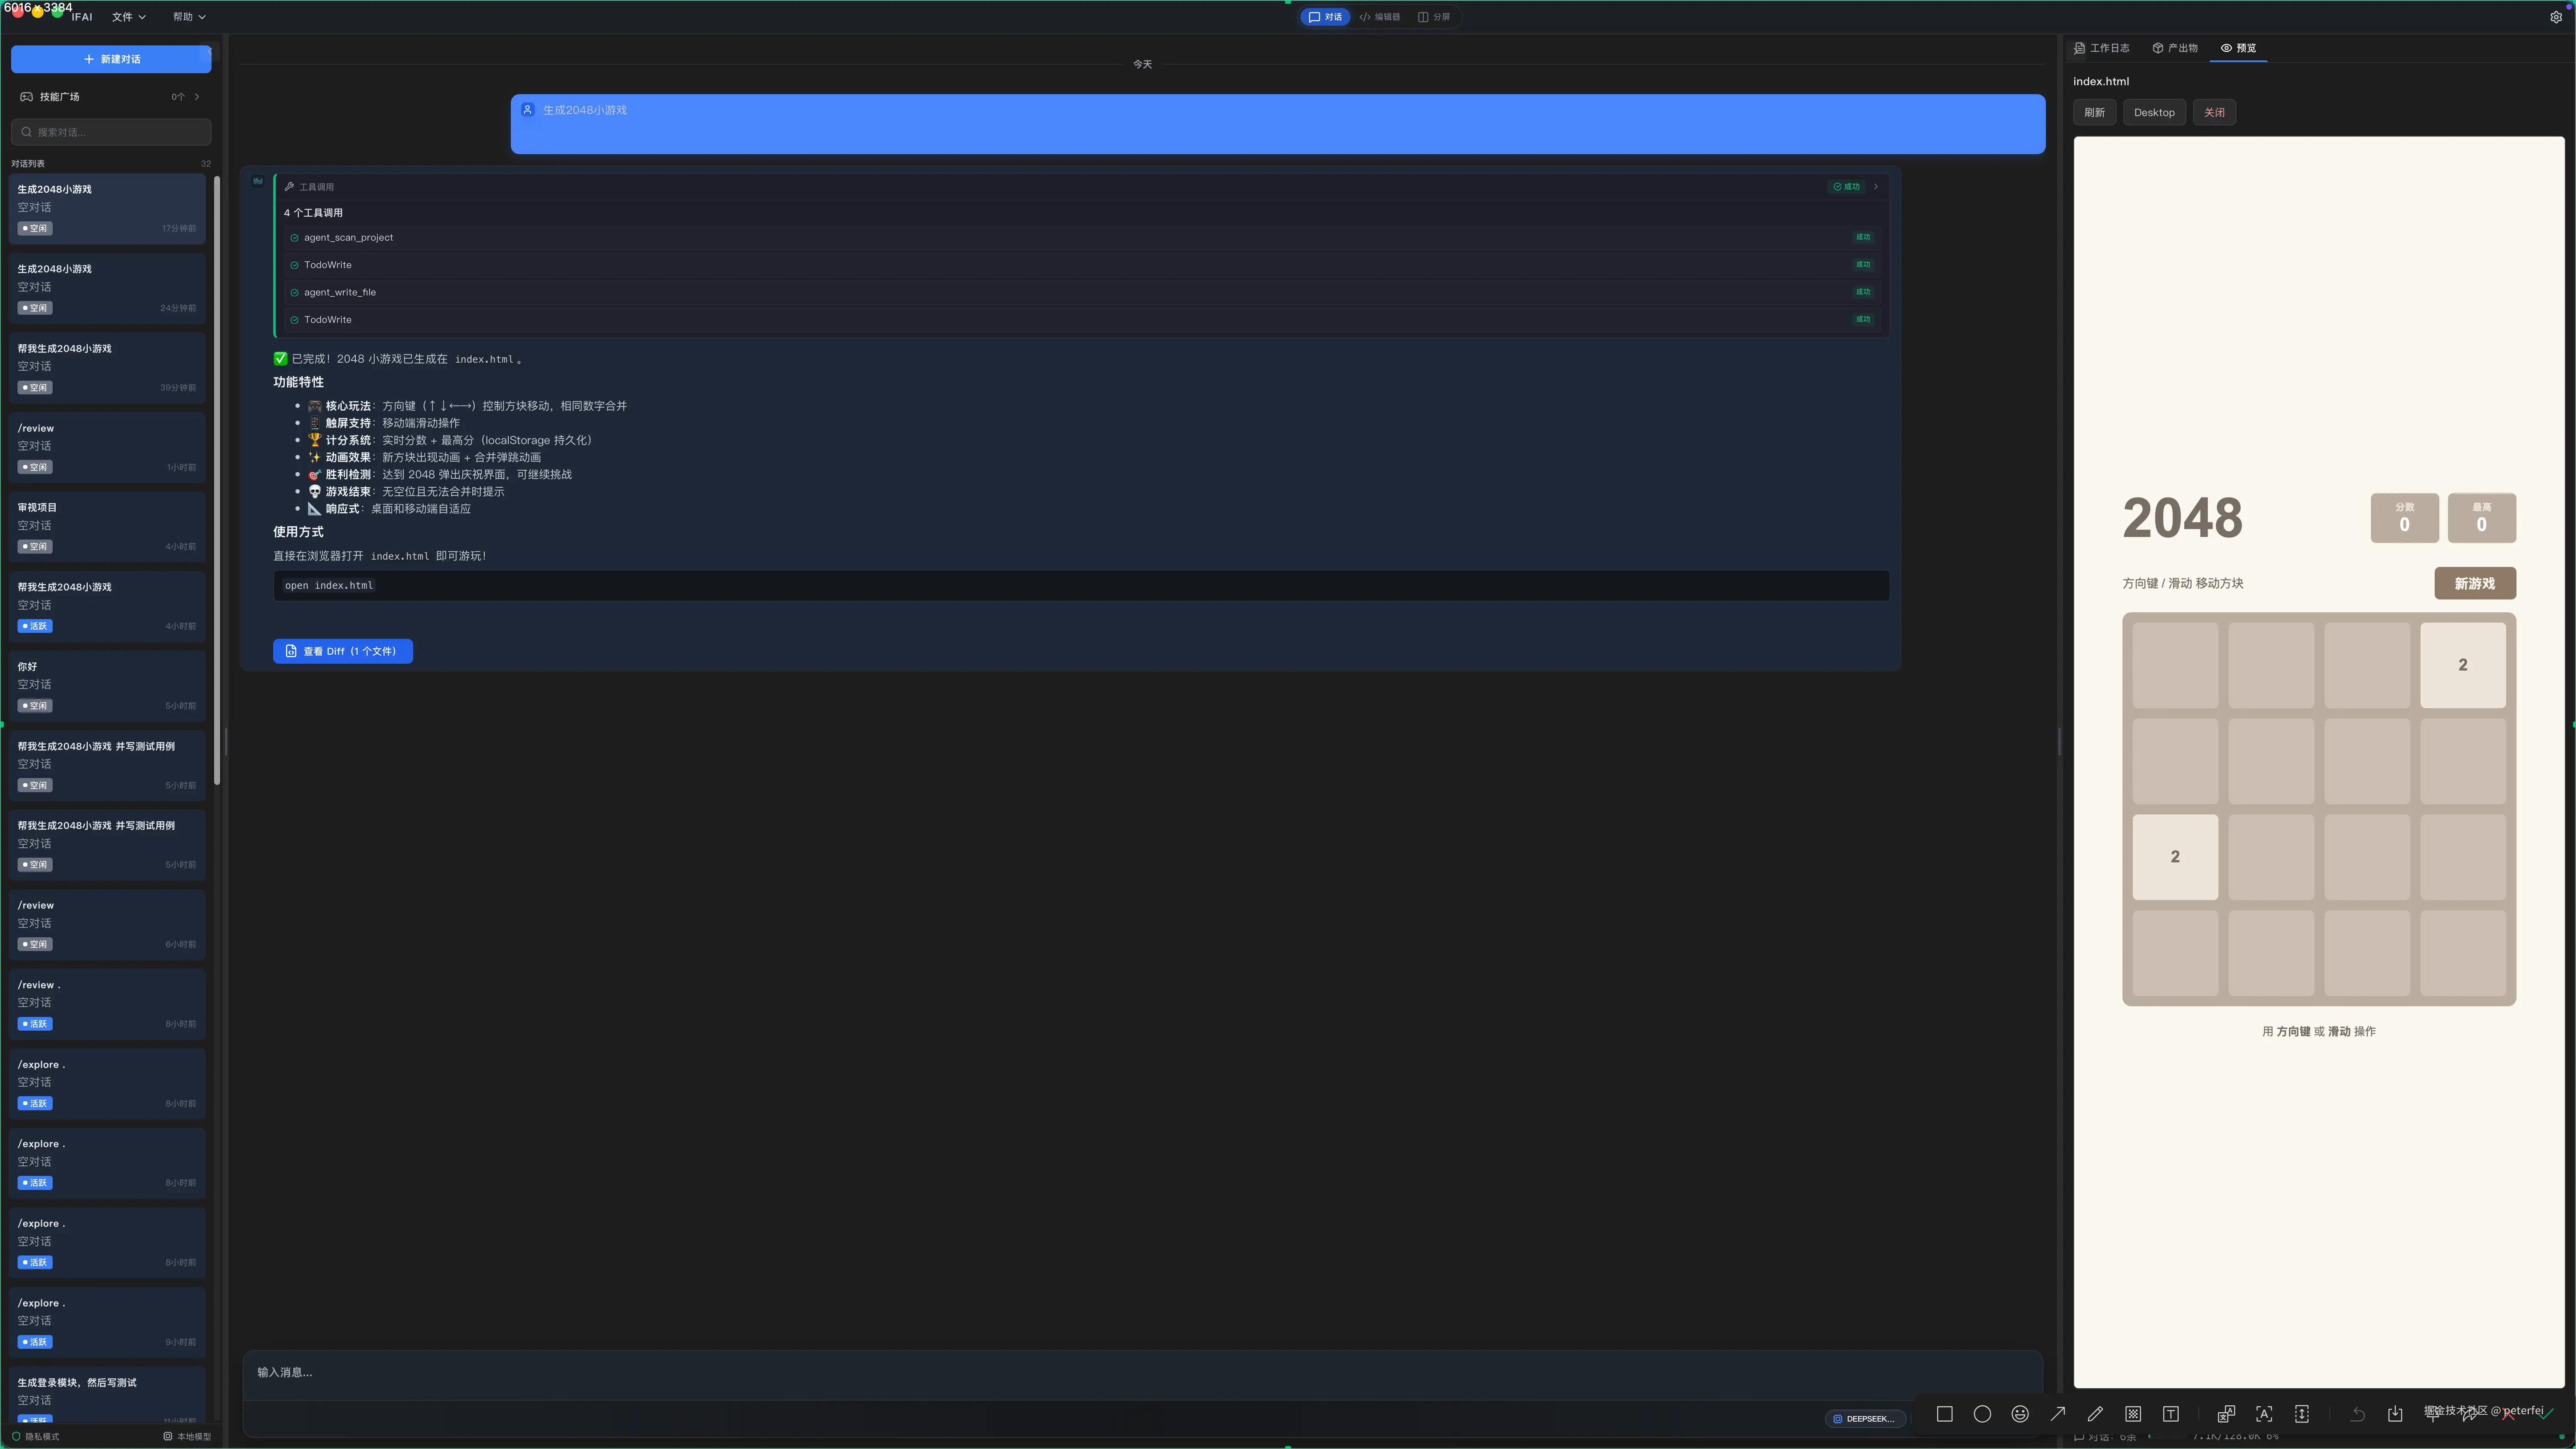Click the Skills Plaza gamepad icon
2576x1449 pixels.
point(27,97)
